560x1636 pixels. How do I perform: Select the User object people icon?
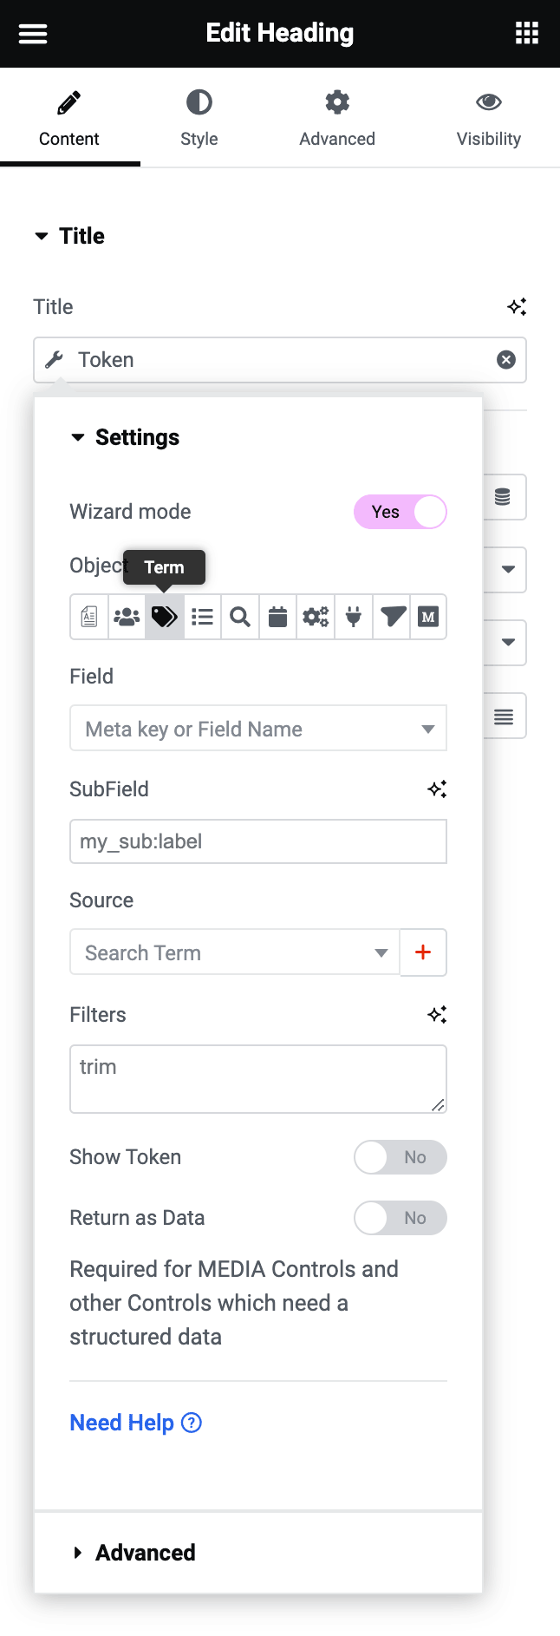click(x=127, y=617)
